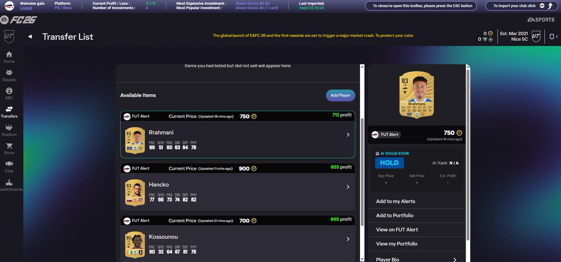Screen dimensions: 561x262
Task: Click the coin icon beside 900 on Hancko row
Action: click(254, 168)
